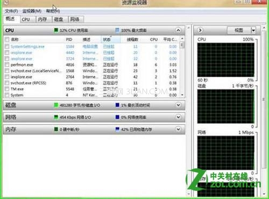Click process list scrollbar down arrow

point(182,95)
